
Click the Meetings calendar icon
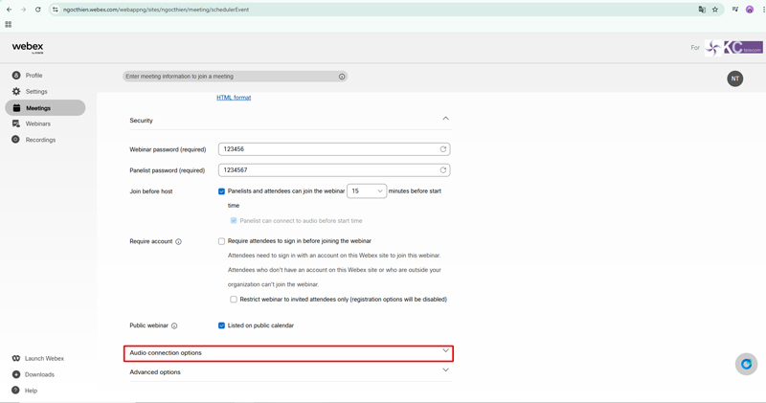coord(16,108)
